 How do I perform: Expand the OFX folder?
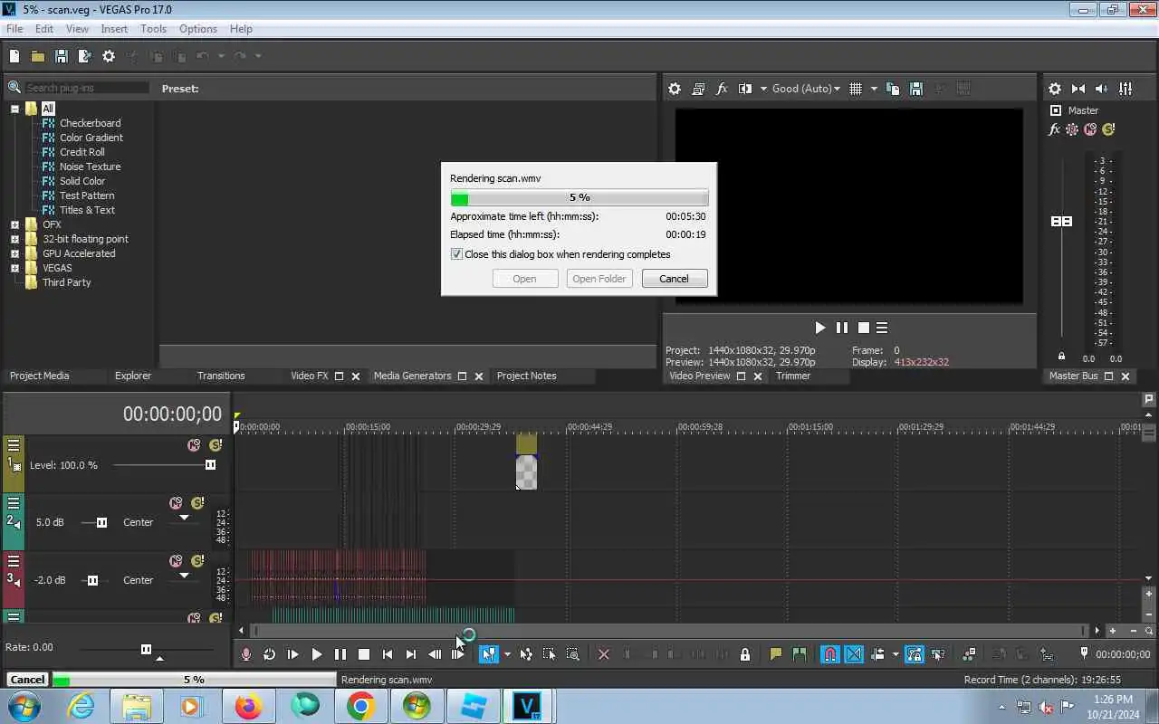coord(14,224)
